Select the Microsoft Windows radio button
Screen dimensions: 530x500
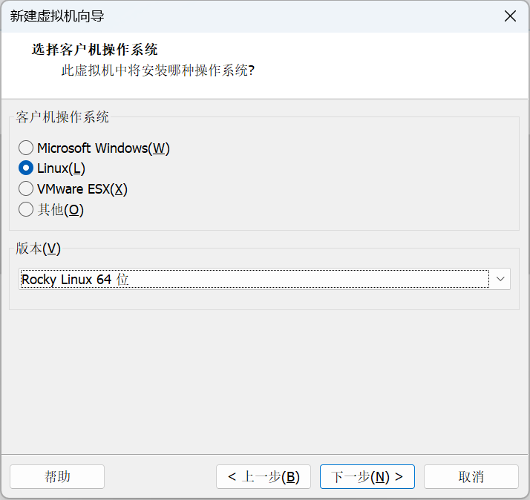pyautogui.click(x=26, y=148)
